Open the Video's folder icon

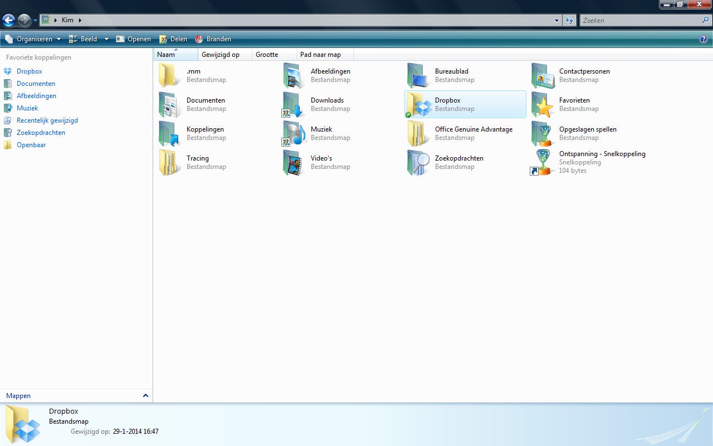(x=294, y=162)
